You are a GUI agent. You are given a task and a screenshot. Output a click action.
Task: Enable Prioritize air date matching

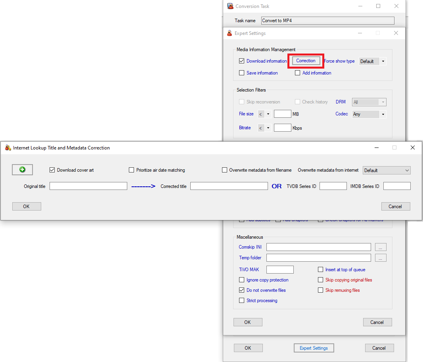[x=132, y=170]
